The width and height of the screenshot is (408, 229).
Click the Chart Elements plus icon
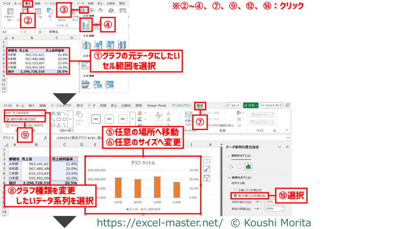(x=207, y=160)
